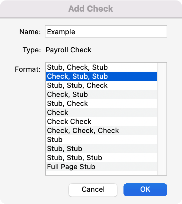Pick the Stub, Stub, Stub format
The width and height of the screenshot is (182, 204).
click(x=101, y=158)
